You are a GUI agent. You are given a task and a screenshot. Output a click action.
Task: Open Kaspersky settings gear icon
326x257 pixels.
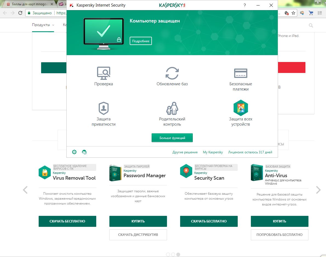point(74,152)
